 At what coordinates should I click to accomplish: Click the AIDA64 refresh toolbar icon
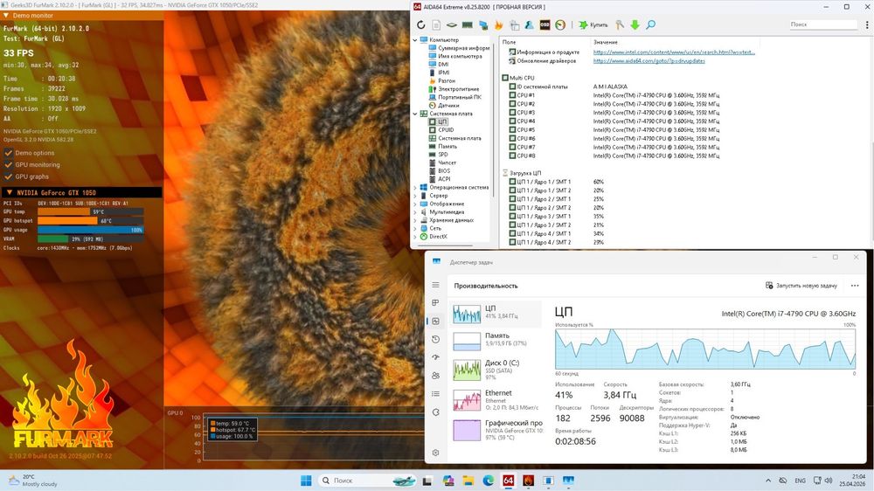click(x=421, y=24)
